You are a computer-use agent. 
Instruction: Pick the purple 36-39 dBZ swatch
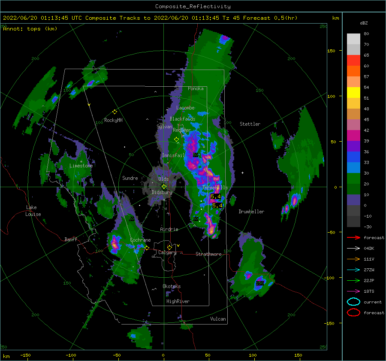pos(353,146)
